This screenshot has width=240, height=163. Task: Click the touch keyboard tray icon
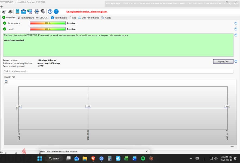click(197, 159)
